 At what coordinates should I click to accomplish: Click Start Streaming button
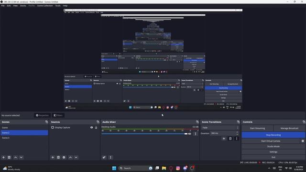(x=257, y=129)
